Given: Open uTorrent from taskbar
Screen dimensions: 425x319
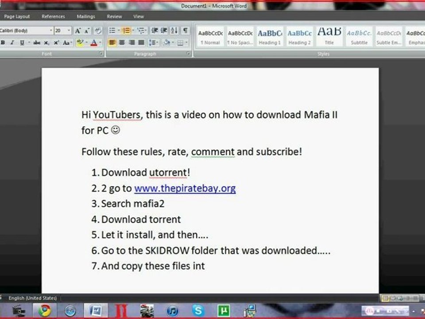Looking at the screenshot, I should pos(224,311).
